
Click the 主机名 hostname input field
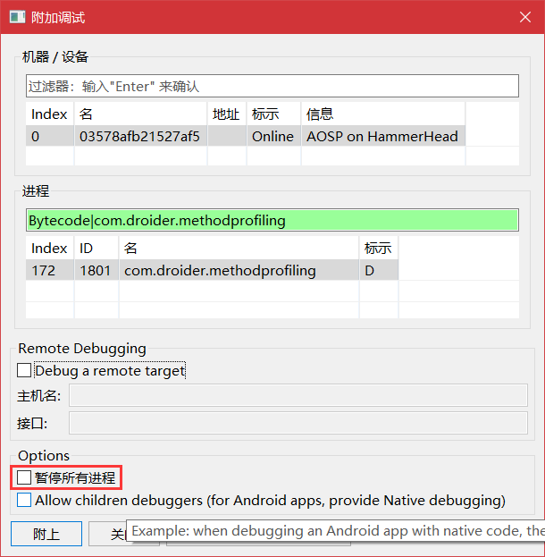tap(298, 395)
